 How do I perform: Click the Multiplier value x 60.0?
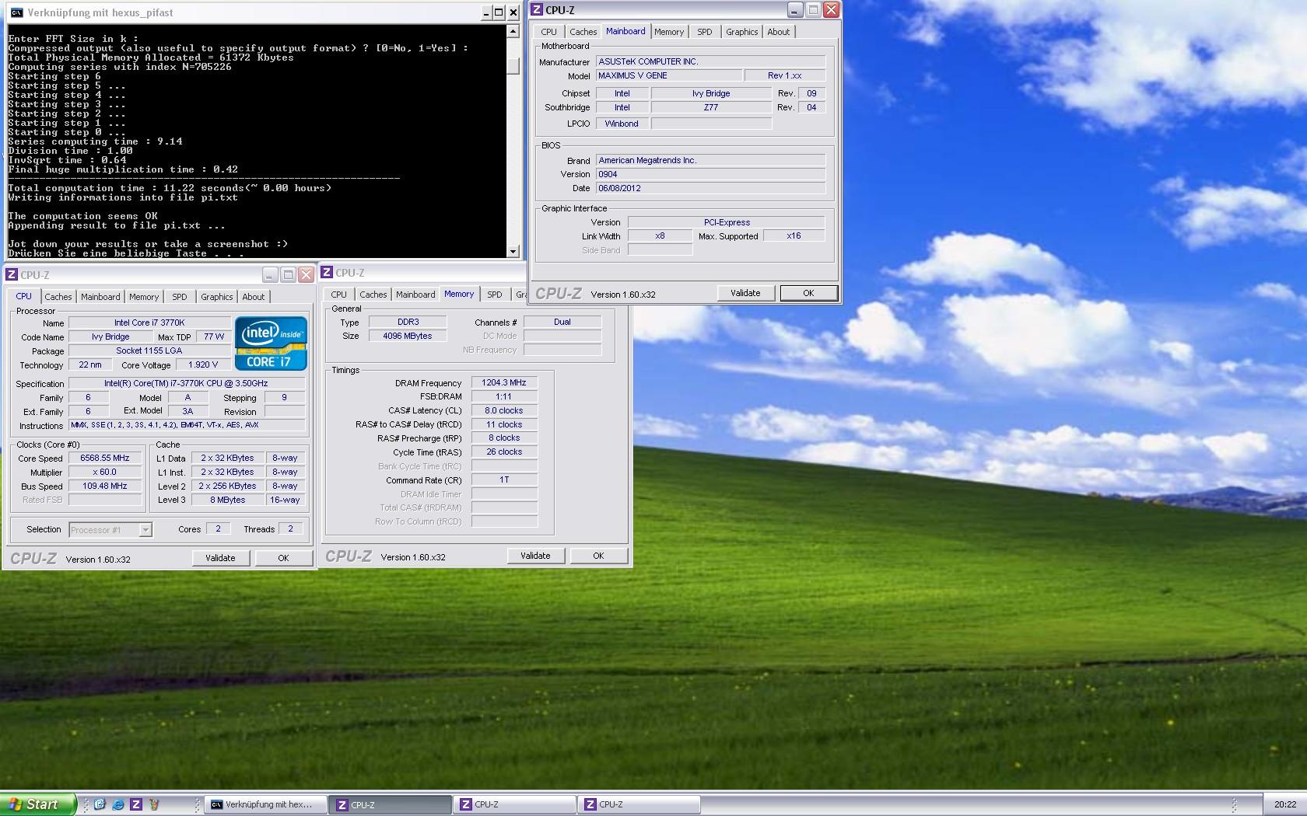click(x=105, y=473)
